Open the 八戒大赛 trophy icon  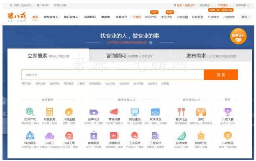(228, 111)
